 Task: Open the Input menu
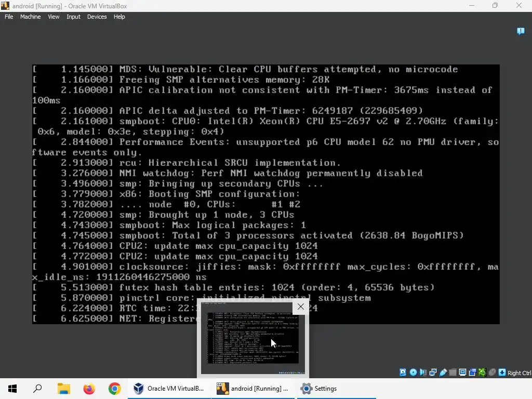coord(73,17)
